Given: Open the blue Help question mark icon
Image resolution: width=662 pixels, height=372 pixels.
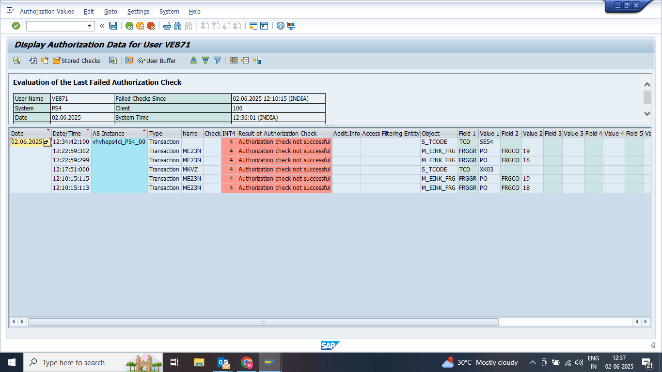Looking at the screenshot, I should 281,26.
